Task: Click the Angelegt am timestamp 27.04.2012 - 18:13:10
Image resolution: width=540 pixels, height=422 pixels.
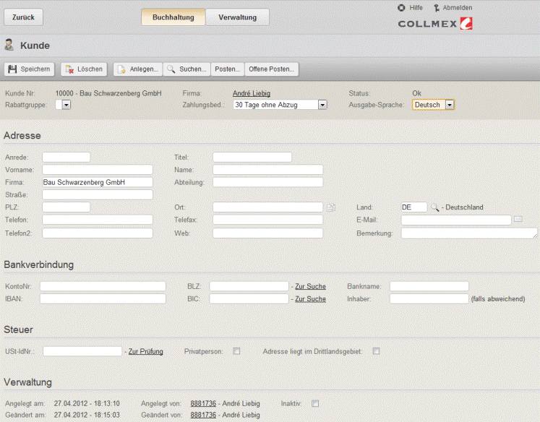Action: [x=87, y=403]
